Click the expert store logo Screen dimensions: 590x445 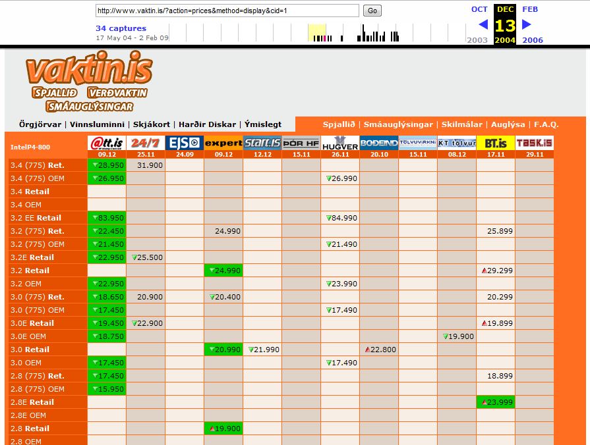click(223, 143)
